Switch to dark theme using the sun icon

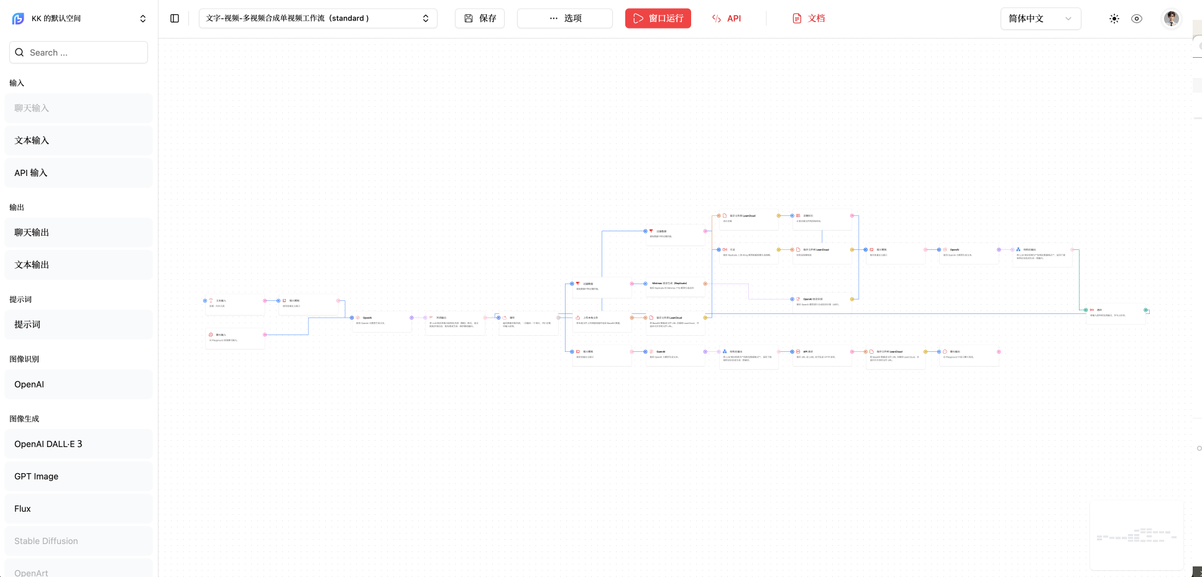point(1114,19)
